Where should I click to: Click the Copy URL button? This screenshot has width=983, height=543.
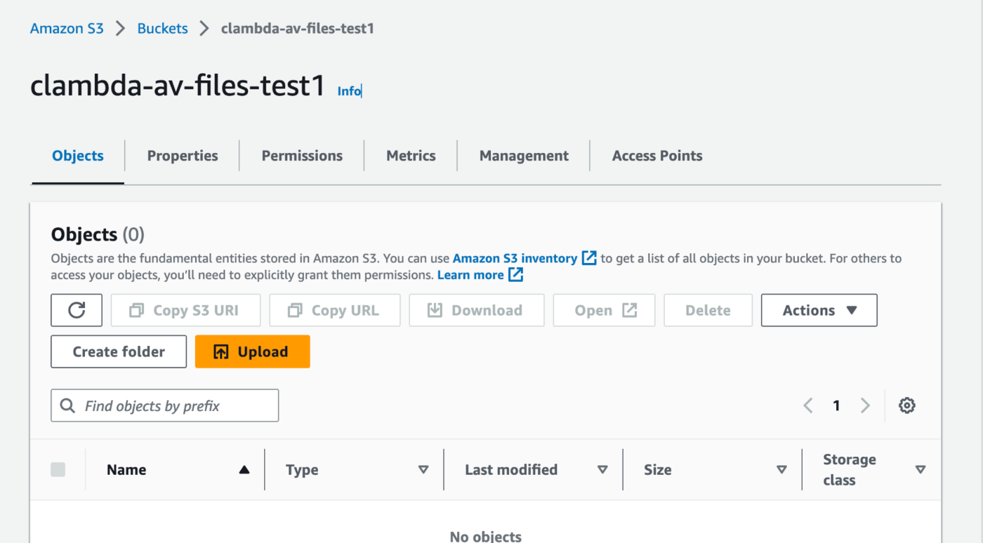pyautogui.click(x=335, y=310)
